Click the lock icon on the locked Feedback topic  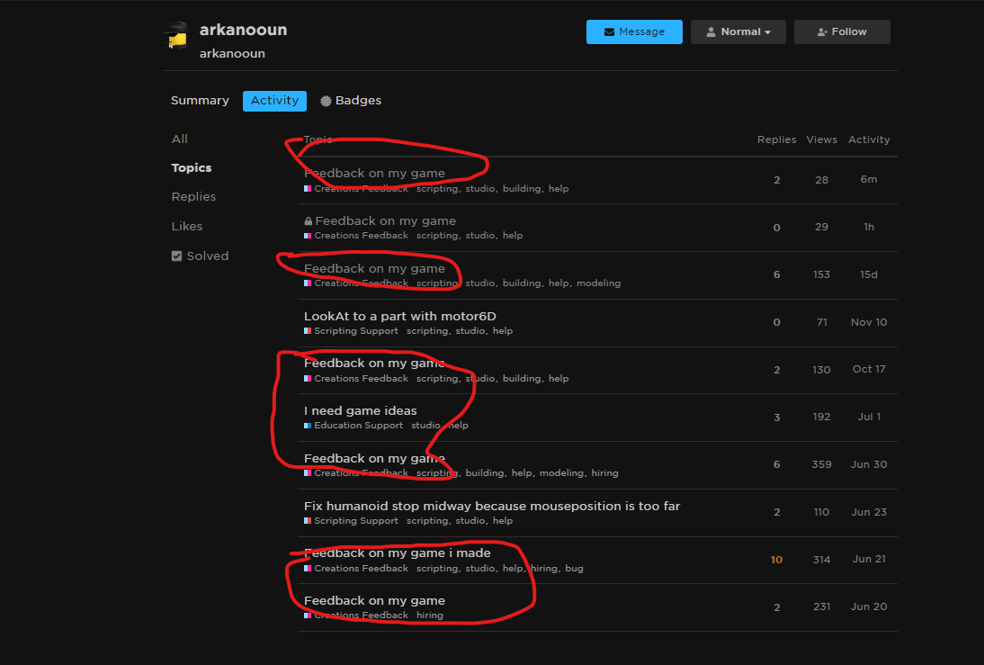point(309,220)
